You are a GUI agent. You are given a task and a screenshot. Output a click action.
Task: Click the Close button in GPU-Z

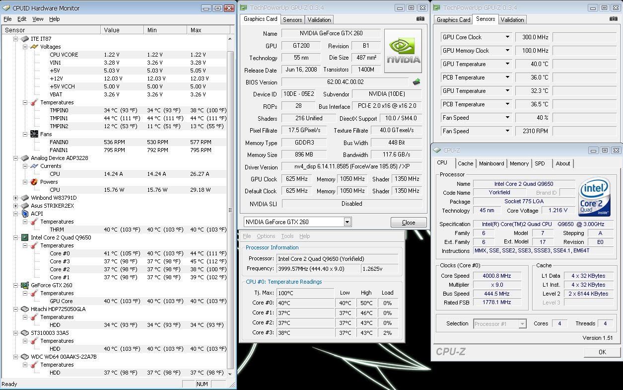(409, 223)
